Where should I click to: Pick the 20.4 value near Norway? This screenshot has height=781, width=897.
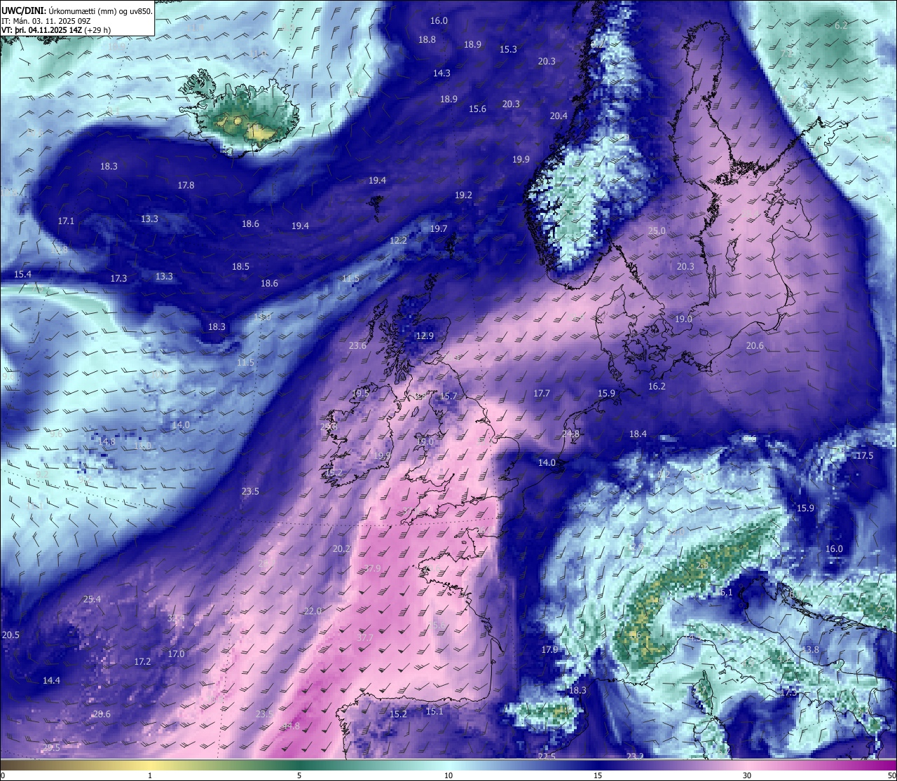click(x=559, y=116)
